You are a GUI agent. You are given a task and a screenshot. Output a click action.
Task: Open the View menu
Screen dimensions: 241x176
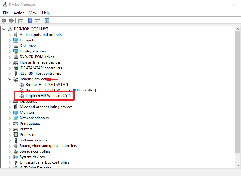coord(33,13)
